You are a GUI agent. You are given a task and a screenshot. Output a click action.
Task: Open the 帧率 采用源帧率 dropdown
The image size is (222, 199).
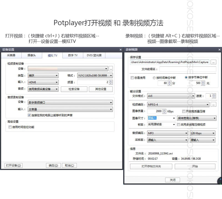click(x=162, y=124)
